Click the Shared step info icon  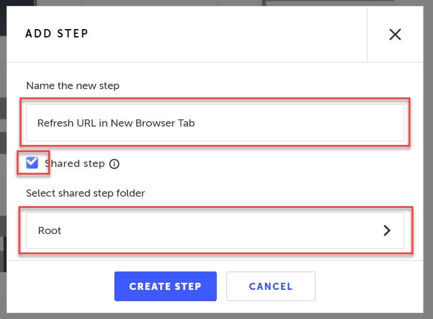(x=114, y=164)
